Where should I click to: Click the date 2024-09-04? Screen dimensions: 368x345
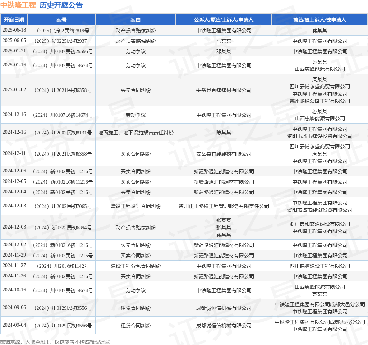(x=14, y=325)
